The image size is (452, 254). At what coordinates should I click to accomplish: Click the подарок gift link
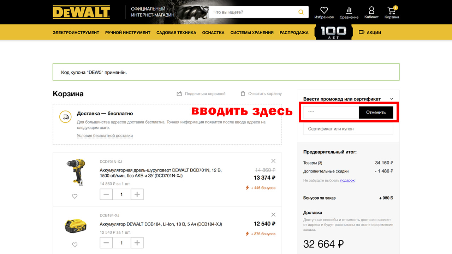pos(347,180)
